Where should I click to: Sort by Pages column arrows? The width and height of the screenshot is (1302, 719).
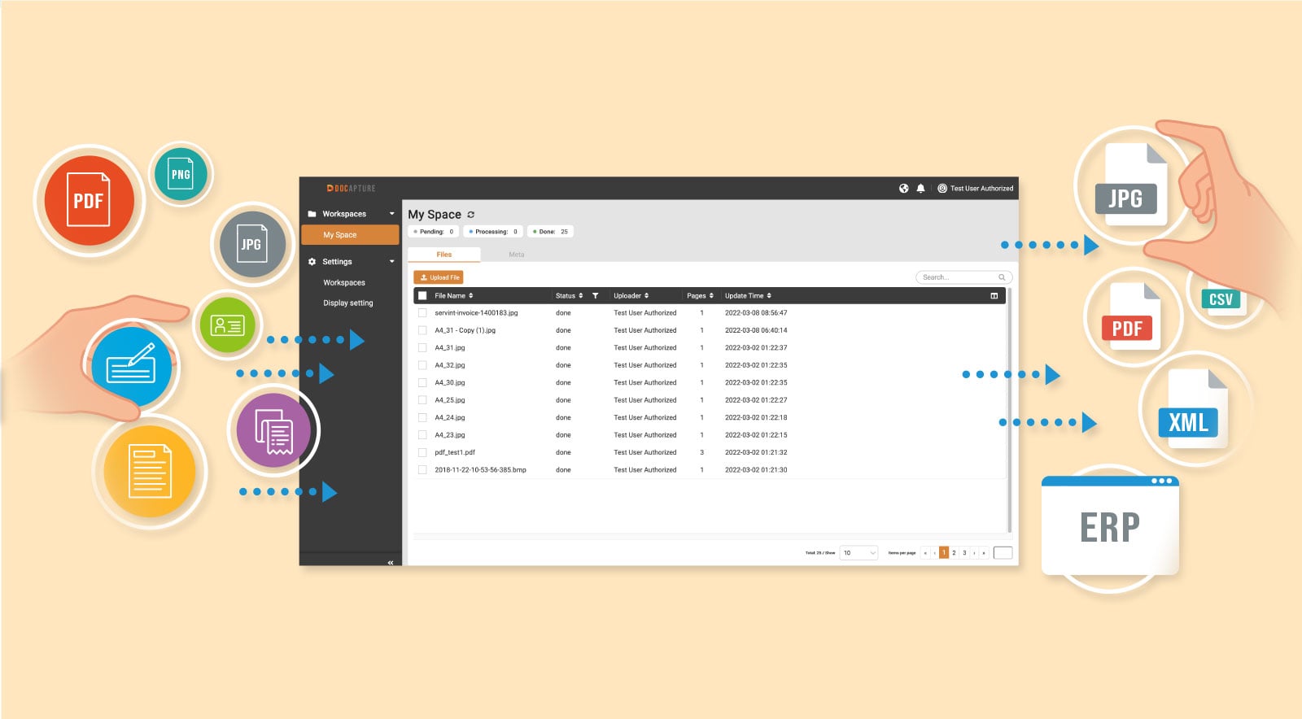[711, 296]
